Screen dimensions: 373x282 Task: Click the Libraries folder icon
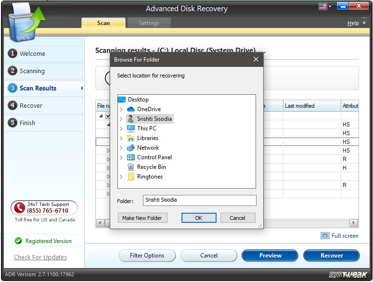[131, 138]
